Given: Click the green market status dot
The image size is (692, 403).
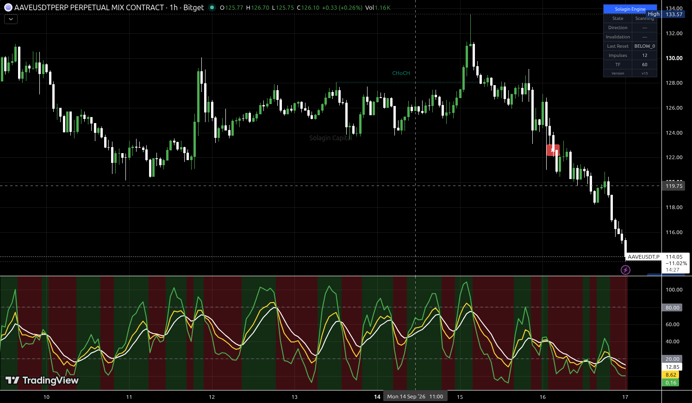Looking at the screenshot, I should tap(212, 7).
